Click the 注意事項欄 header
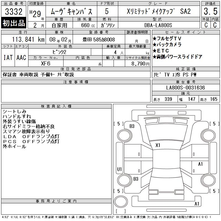The height and width of the screenshot is (221, 221). (x=76, y=82)
